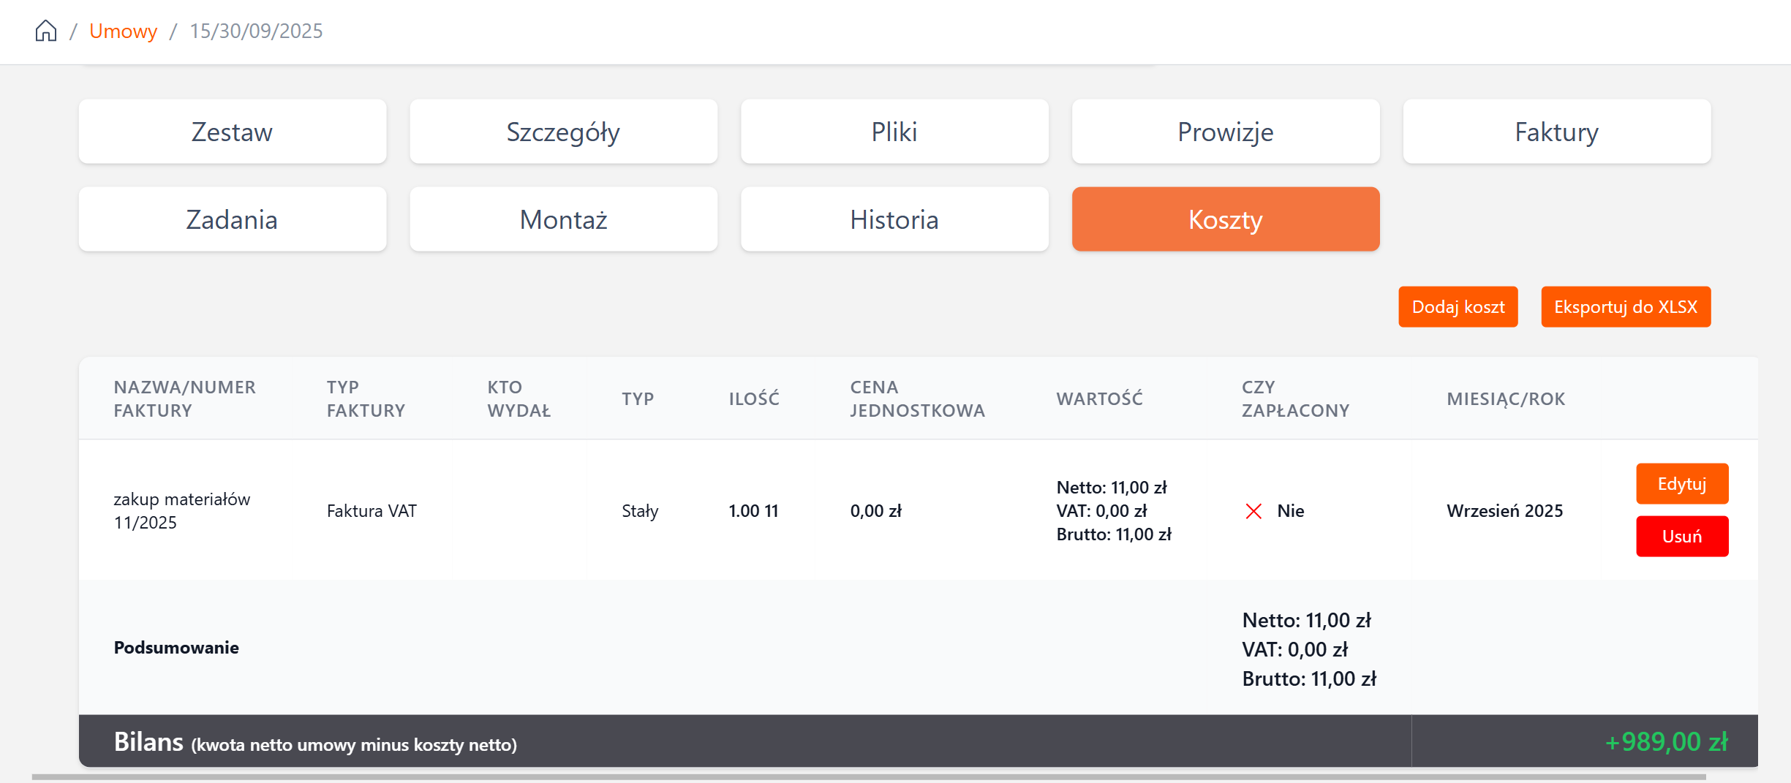Open the Zadania tab
1791x783 pixels.
(232, 219)
